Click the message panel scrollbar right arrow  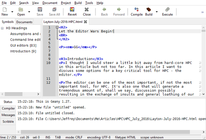[x=203, y=132]
